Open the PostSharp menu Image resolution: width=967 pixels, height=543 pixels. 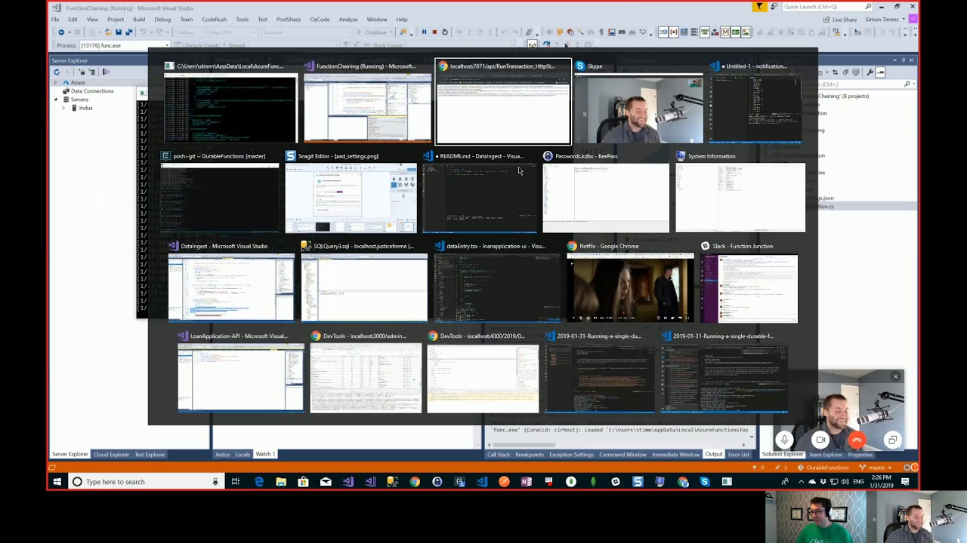pos(288,19)
